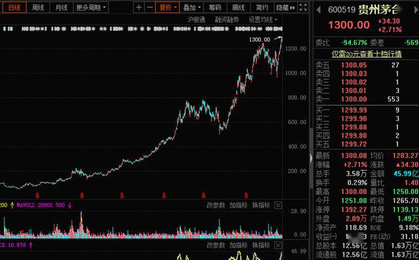Screen dimensions: 419x260
Task: Select 卖二 ask price 1300.01
Action: pos(354,91)
